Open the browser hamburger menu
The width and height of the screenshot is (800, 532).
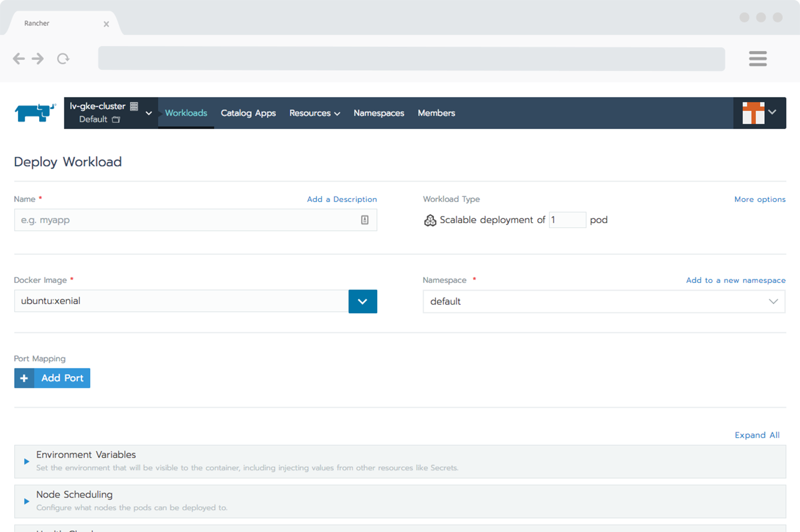[758, 59]
